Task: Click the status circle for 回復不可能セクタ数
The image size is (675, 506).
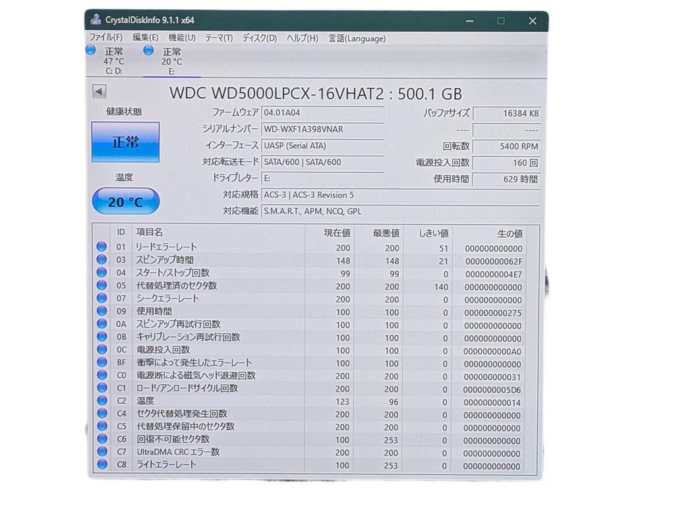Action: click(x=102, y=438)
